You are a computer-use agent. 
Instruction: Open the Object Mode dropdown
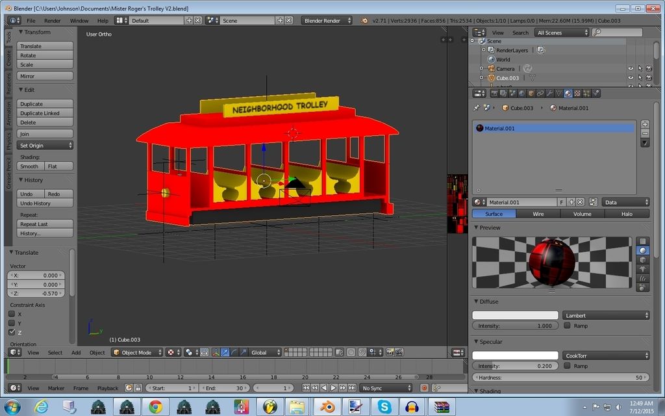(x=137, y=352)
